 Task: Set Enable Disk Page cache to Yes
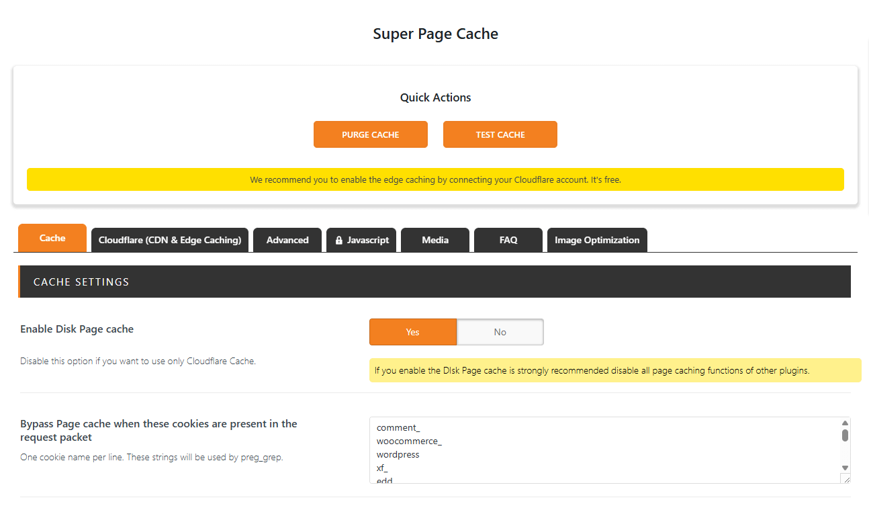[x=413, y=332]
